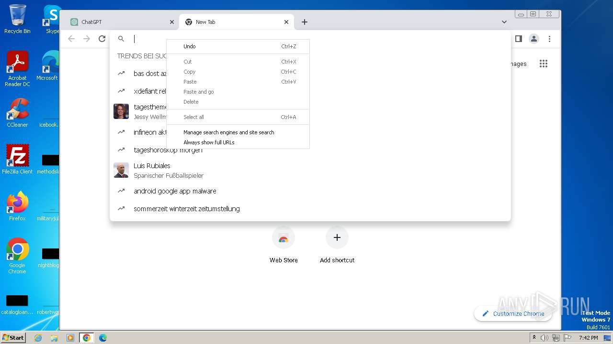Click the Forward navigation arrow

87,39
